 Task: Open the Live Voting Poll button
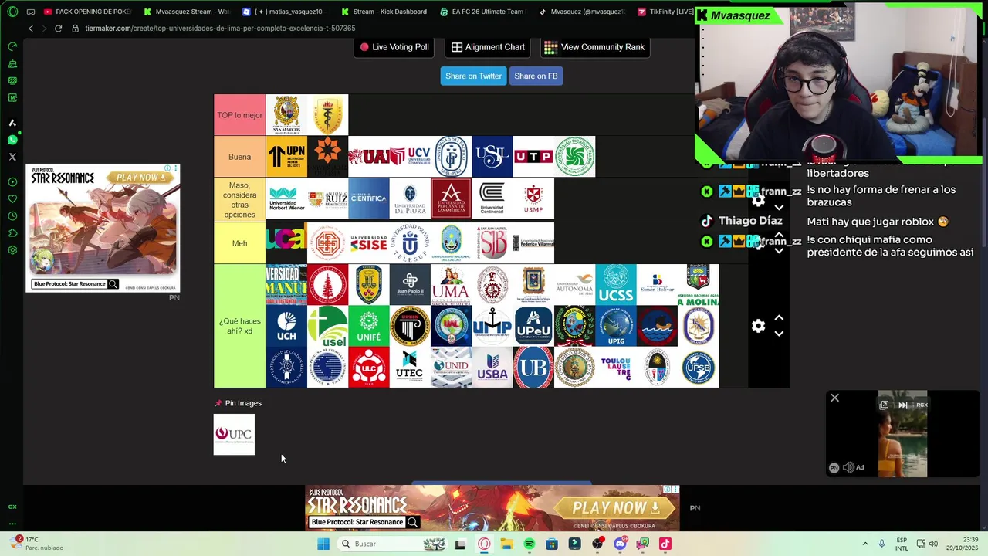394,47
